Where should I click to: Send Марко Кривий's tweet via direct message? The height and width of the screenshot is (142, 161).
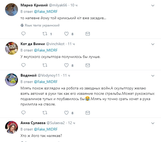pyautogui.click(x=87, y=34)
